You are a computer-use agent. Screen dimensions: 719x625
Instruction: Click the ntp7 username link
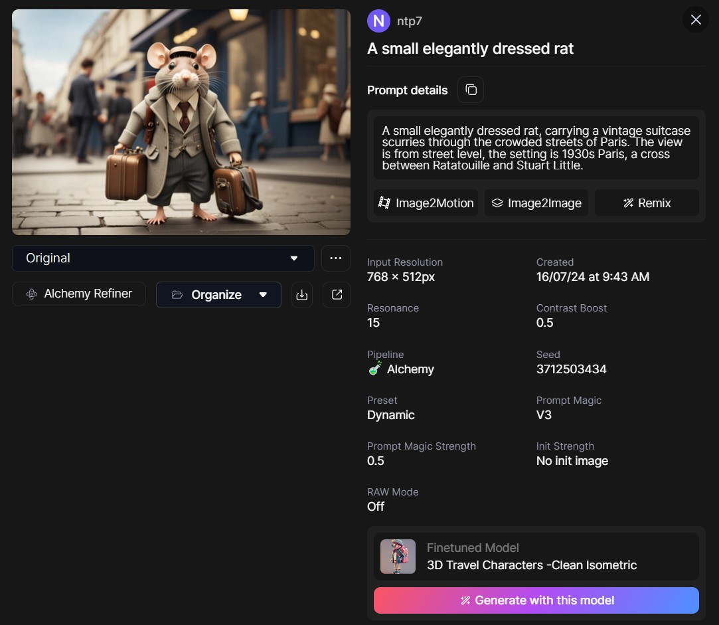pos(409,21)
